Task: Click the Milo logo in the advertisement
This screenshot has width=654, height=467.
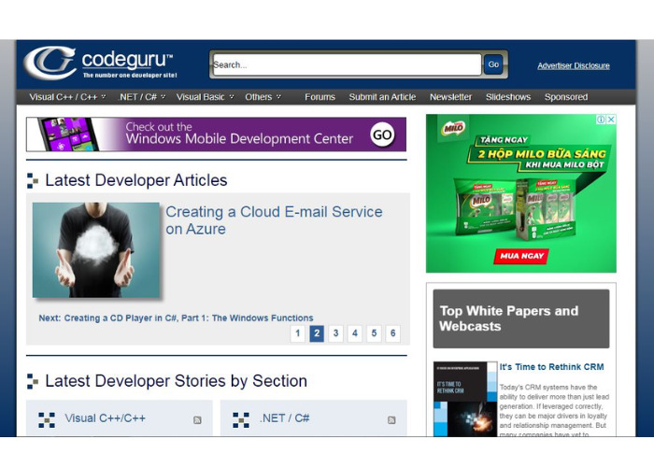Action: [453, 128]
